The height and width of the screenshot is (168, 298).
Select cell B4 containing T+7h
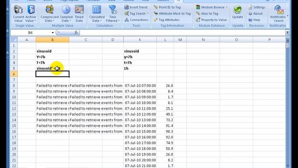(53, 63)
